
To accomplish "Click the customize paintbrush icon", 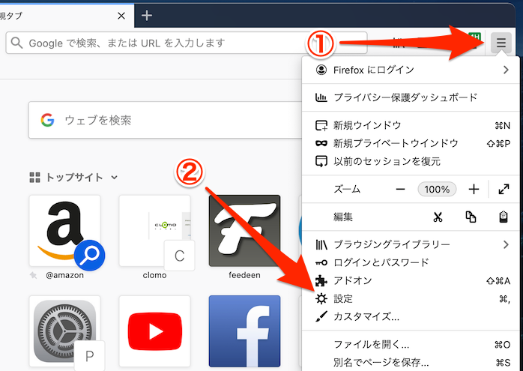I will point(321,316).
